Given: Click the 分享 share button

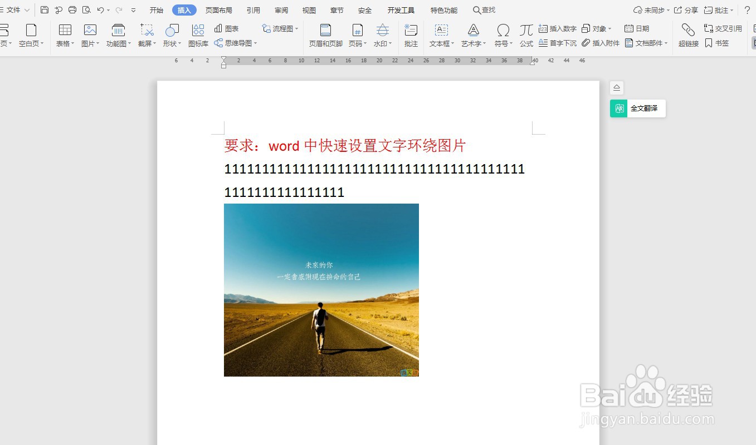Looking at the screenshot, I should (686, 10).
